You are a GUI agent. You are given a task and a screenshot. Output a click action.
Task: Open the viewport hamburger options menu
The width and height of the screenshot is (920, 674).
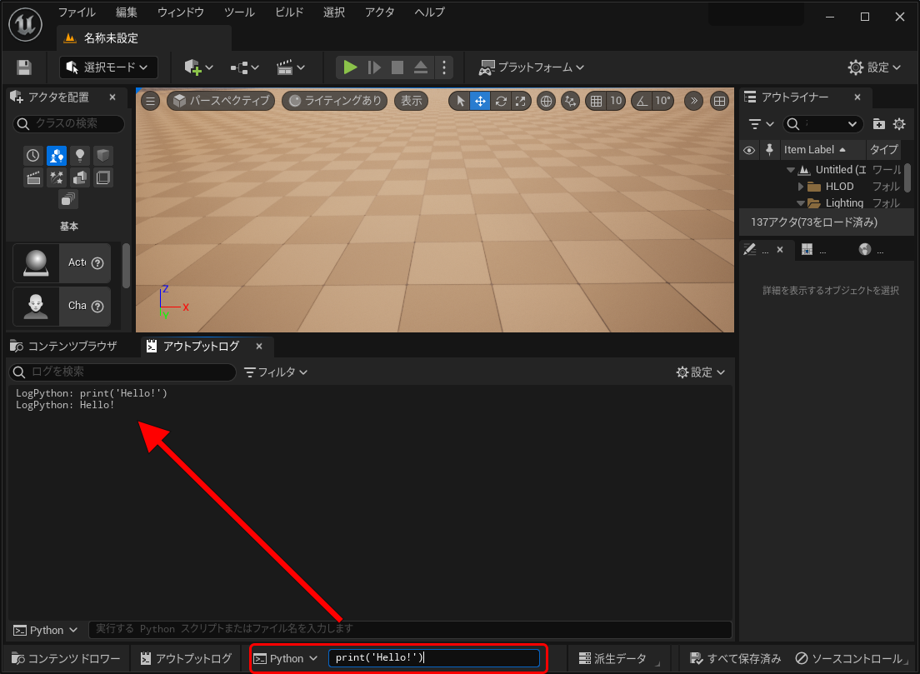point(150,101)
